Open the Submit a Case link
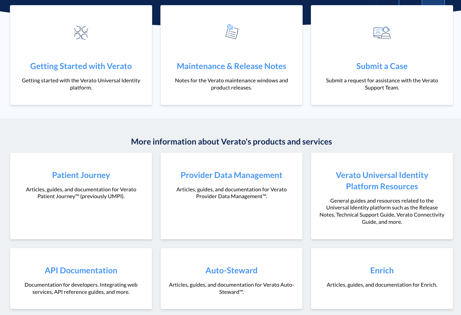Viewport: 461px width, 315px height. [382, 66]
